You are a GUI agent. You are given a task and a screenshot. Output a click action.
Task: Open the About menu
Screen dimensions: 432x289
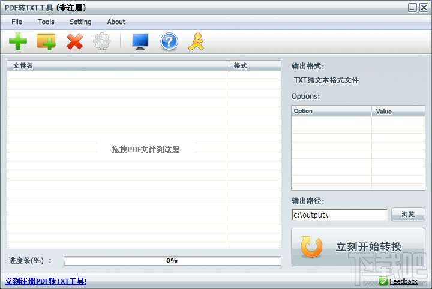pyautogui.click(x=116, y=22)
